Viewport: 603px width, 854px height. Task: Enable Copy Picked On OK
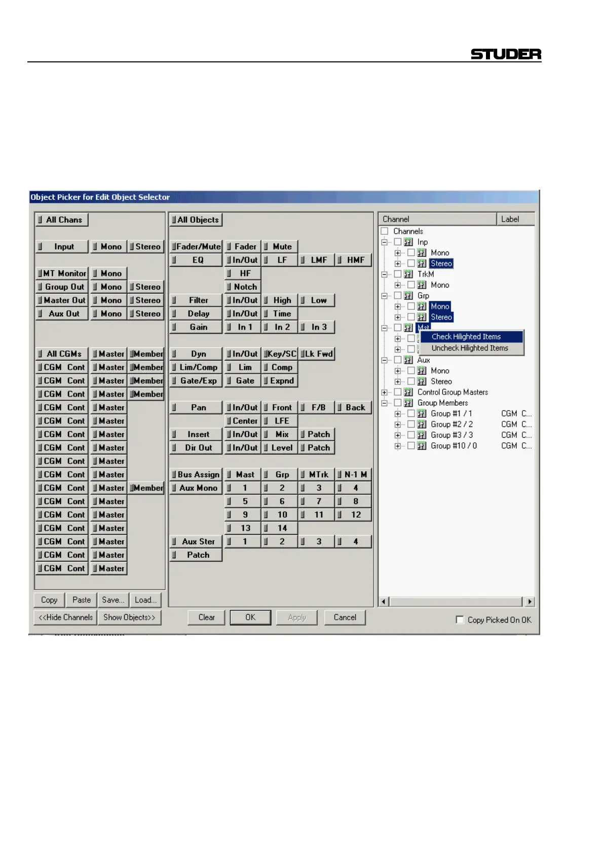pyautogui.click(x=460, y=620)
